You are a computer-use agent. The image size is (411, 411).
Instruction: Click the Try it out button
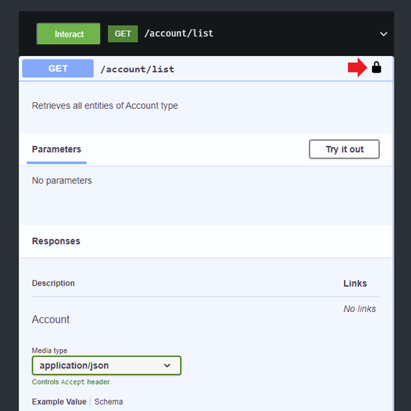[344, 149]
